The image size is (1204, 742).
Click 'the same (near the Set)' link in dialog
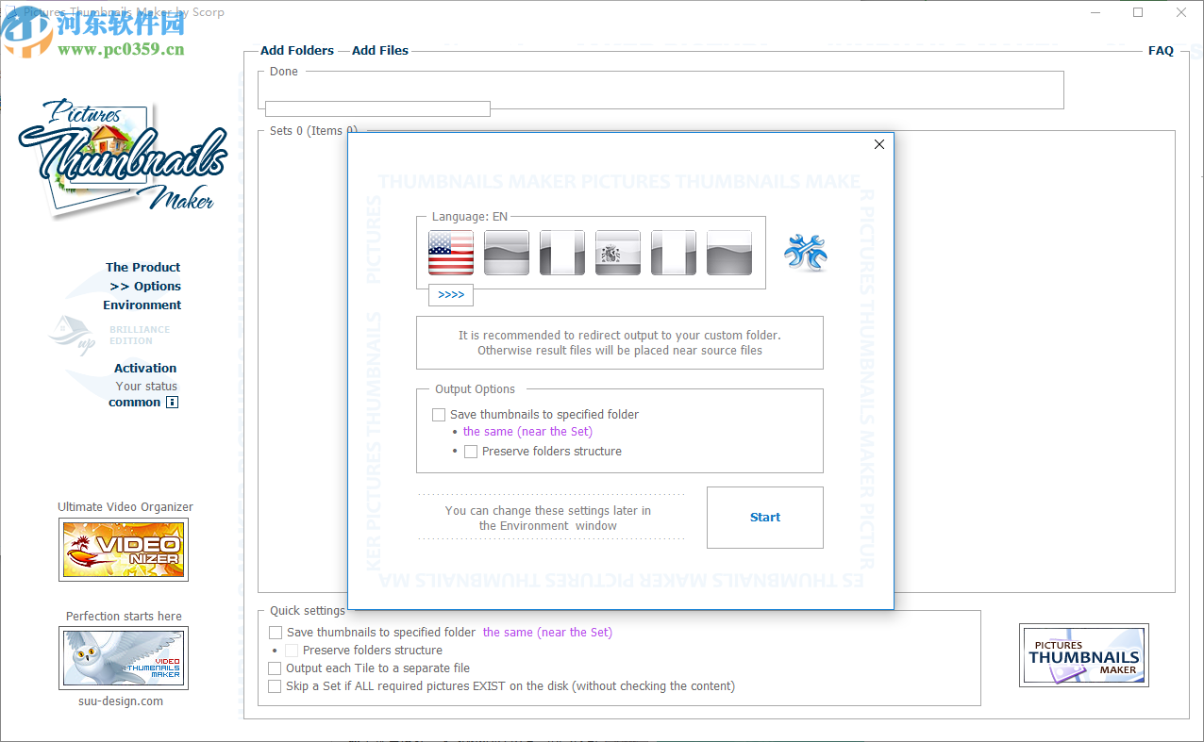(527, 432)
